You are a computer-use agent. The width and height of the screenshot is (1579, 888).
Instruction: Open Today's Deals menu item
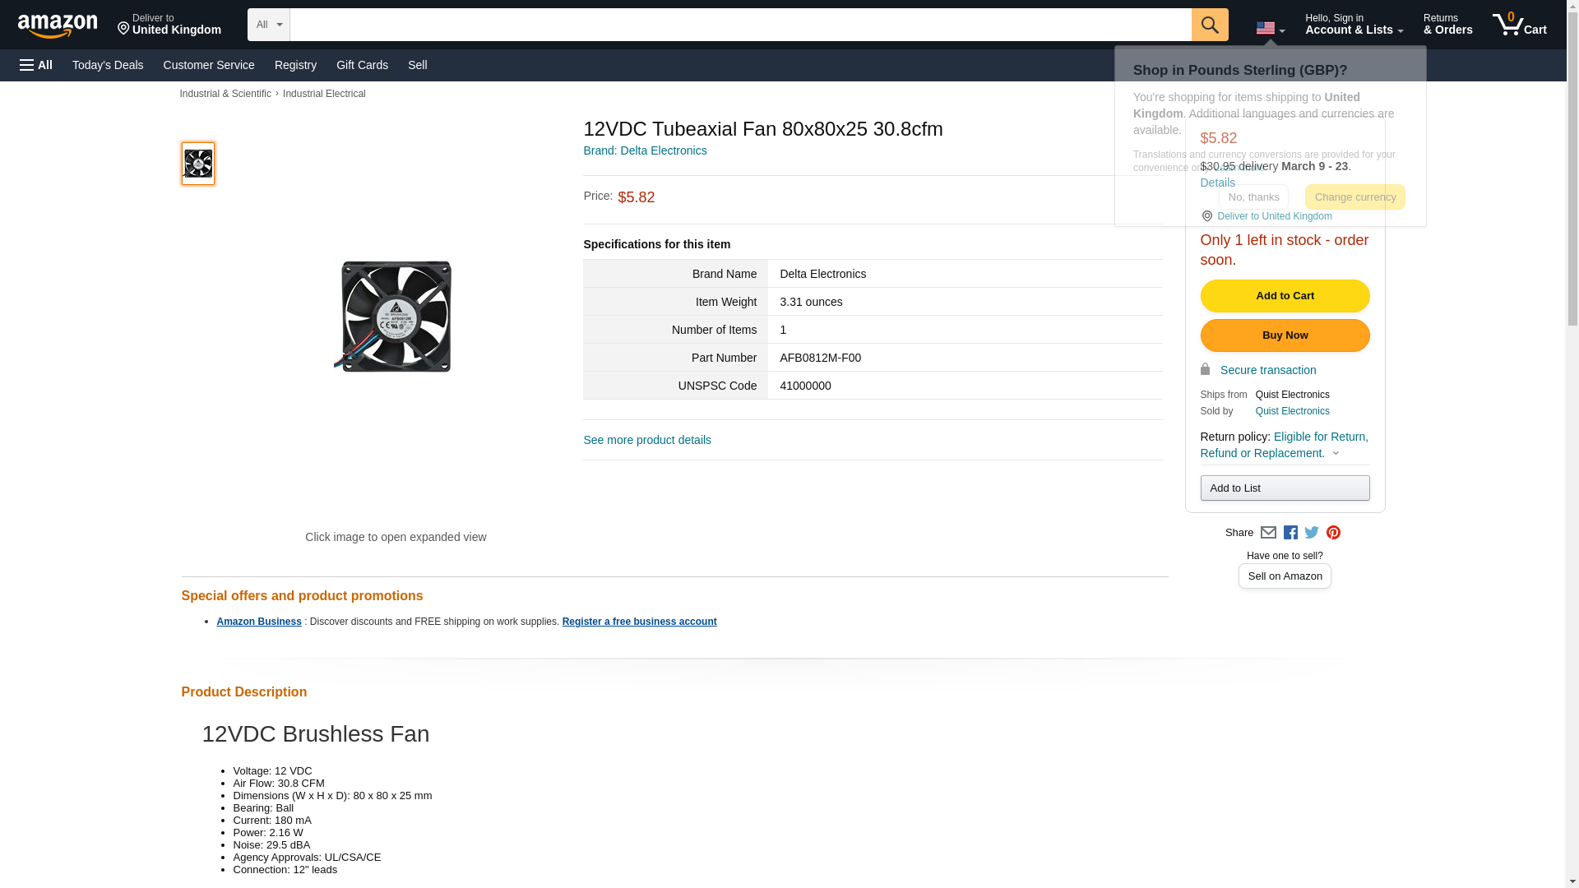(x=108, y=65)
